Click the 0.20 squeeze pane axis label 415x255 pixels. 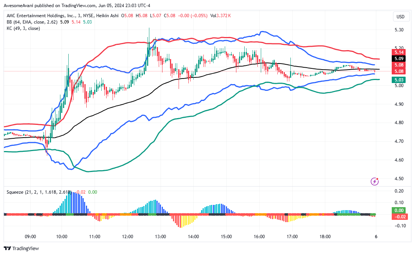click(x=399, y=191)
